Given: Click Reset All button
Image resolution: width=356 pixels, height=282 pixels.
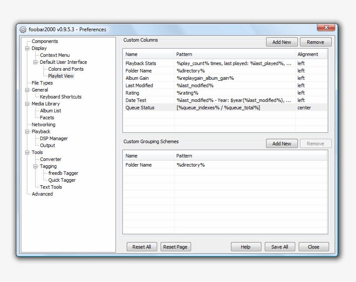Looking at the screenshot, I should pos(142,247).
